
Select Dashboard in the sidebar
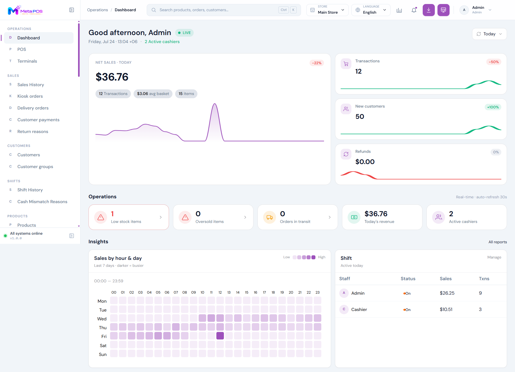[x=39, y=38]
